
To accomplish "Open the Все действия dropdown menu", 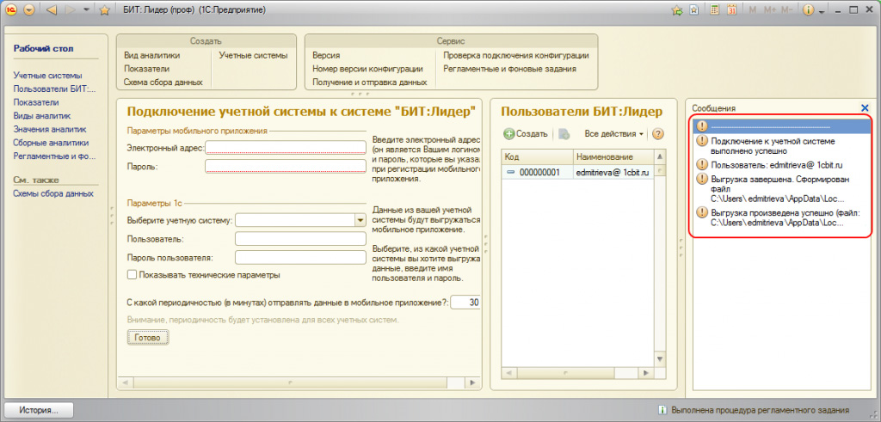I will (x=613, y=134).
